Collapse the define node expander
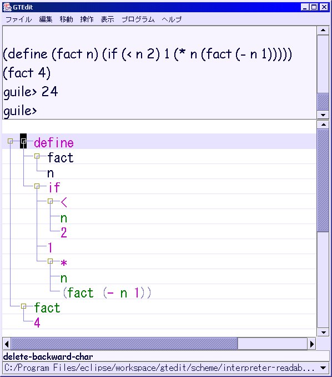 point(23,141)
